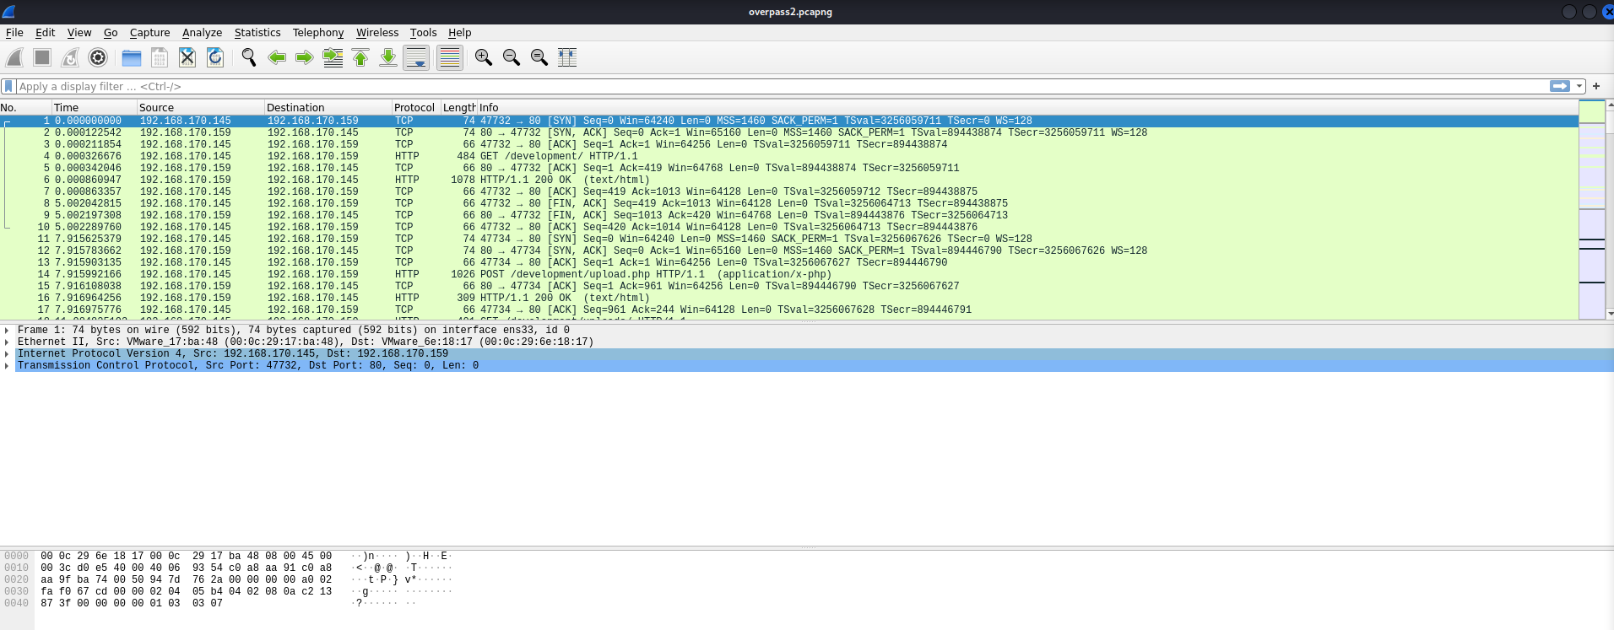Go back in packet history
The height and width of the screenshot is (630, 1614).
pos(277,57)
